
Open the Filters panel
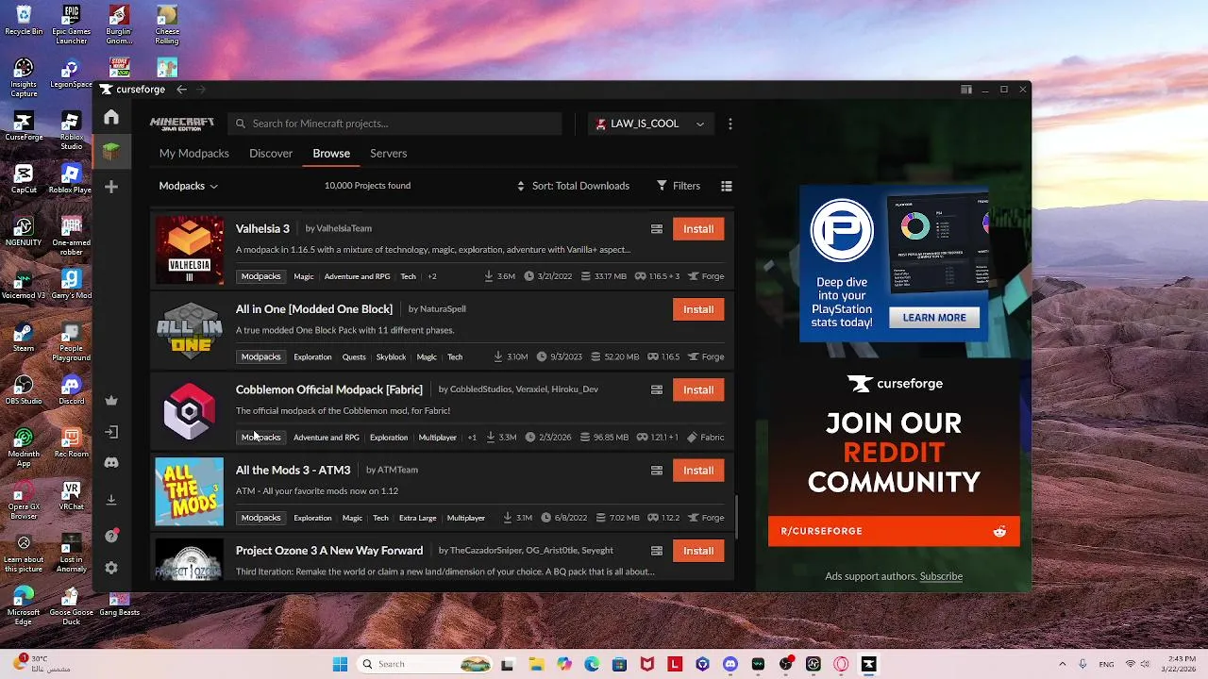(679, 186)
